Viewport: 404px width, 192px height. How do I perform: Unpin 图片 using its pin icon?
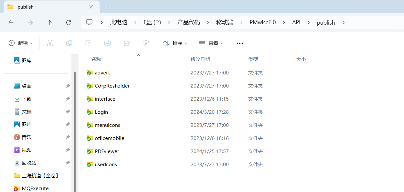pos(68,124)
